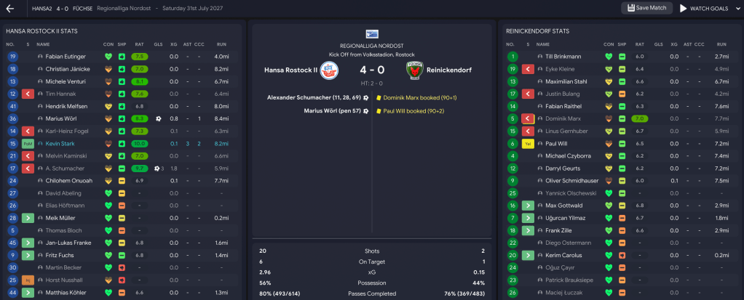Click Kevin Stark's 10.0 rating badge

point(140,144)
